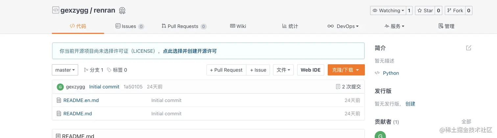Click the badge icon next to renran
The image size is (497, 138).
pos(122,10)
